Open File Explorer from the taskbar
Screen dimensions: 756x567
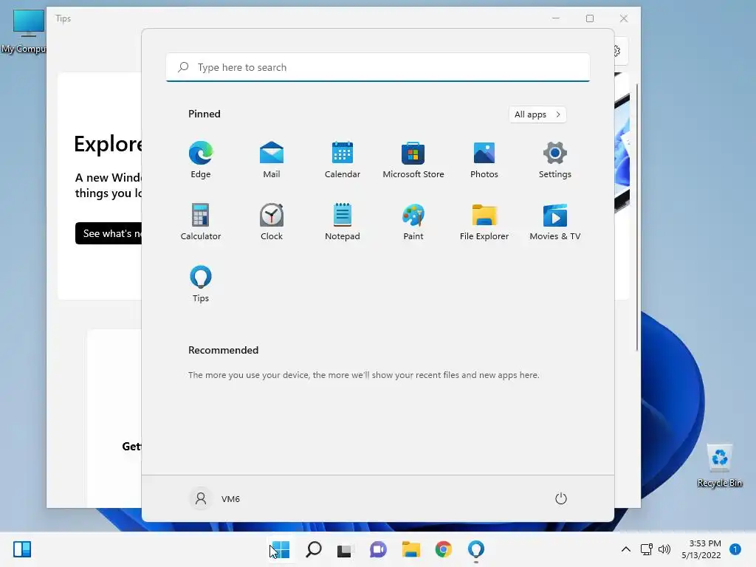(410, 549)
